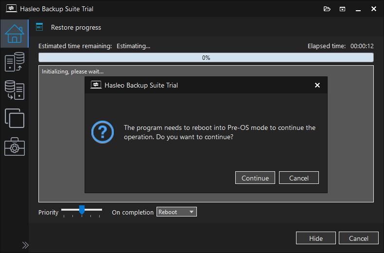This screenshot has height=253, width=384.
Task: Expand the sidebar with double chevron
Action: coord(25,245)
